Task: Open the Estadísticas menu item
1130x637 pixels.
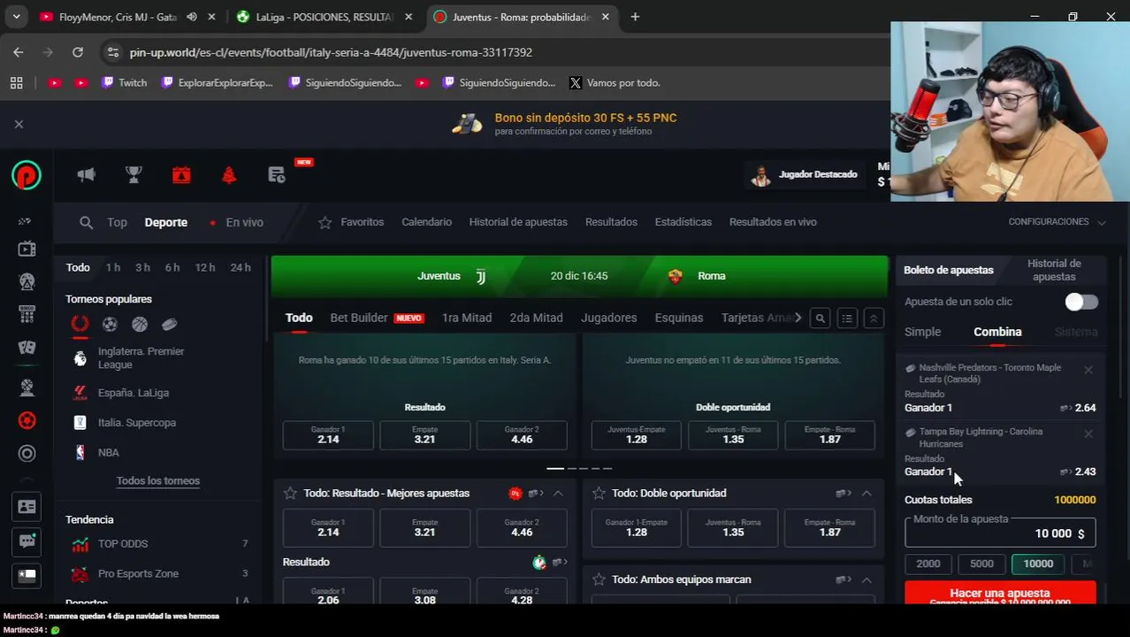Action: point(683,222)
